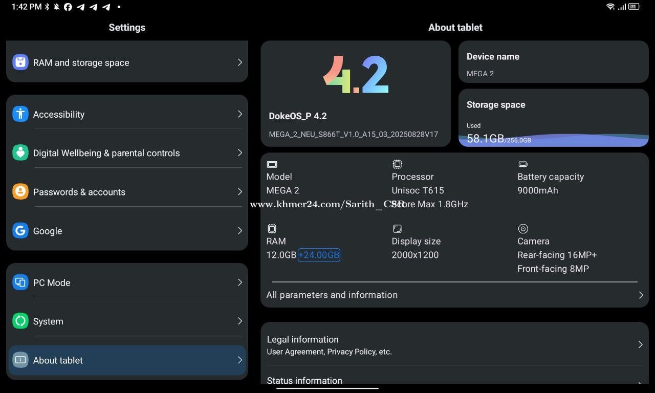Tap the Wi-Fi status bar icon

pyautogui.click(x=610, y=7)
